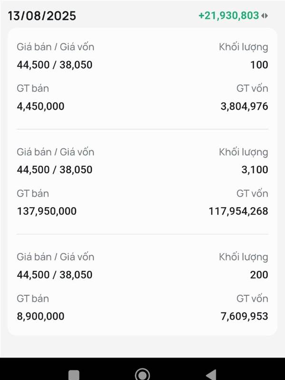Viewport: 285px width, 380px height.
Task: Select the 13/08/2025 date header
Action: click(42, 16)
